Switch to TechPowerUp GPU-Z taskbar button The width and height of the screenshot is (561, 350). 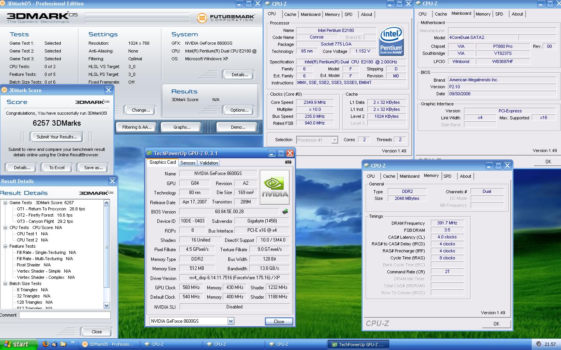(358, 344)
